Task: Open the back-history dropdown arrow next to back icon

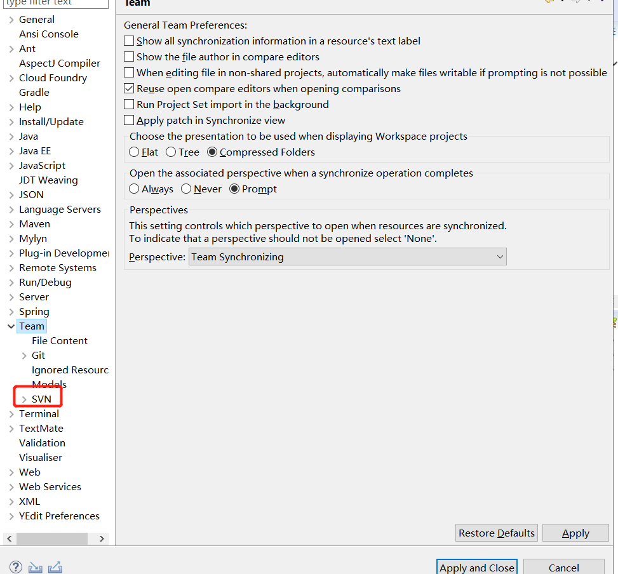Action: (x=563, y=3)
